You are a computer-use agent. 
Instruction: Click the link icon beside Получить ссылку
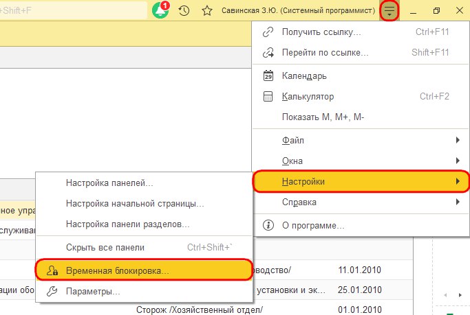coord(268,32)
